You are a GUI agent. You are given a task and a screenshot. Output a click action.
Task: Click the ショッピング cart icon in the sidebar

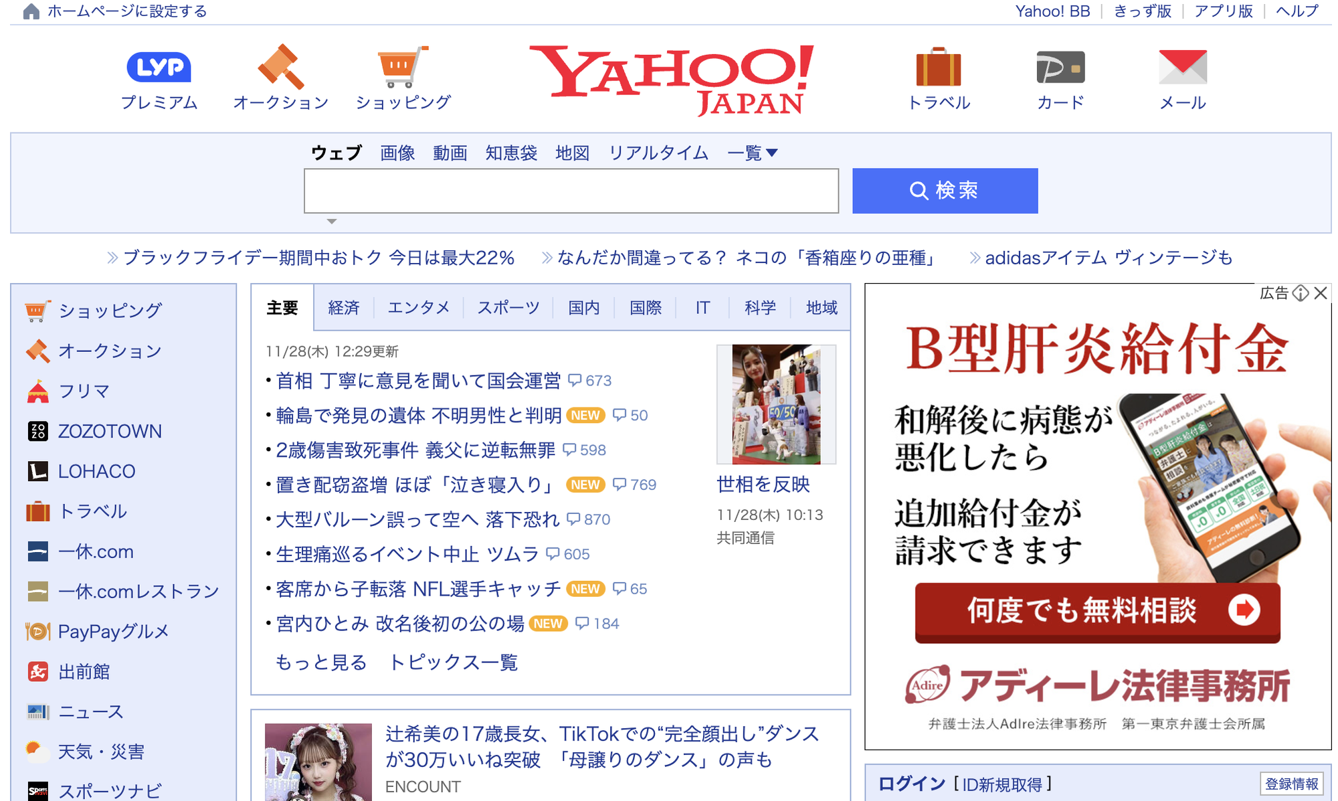pyautogui.click(x=37, y=310)
